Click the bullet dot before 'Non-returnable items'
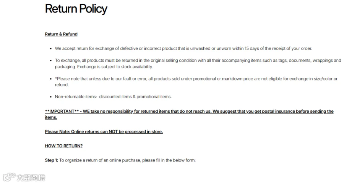 [51, 97]
